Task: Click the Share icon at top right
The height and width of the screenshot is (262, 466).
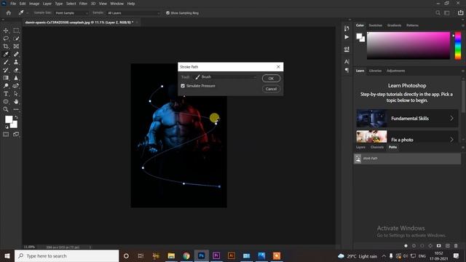Action: (460, 13)
